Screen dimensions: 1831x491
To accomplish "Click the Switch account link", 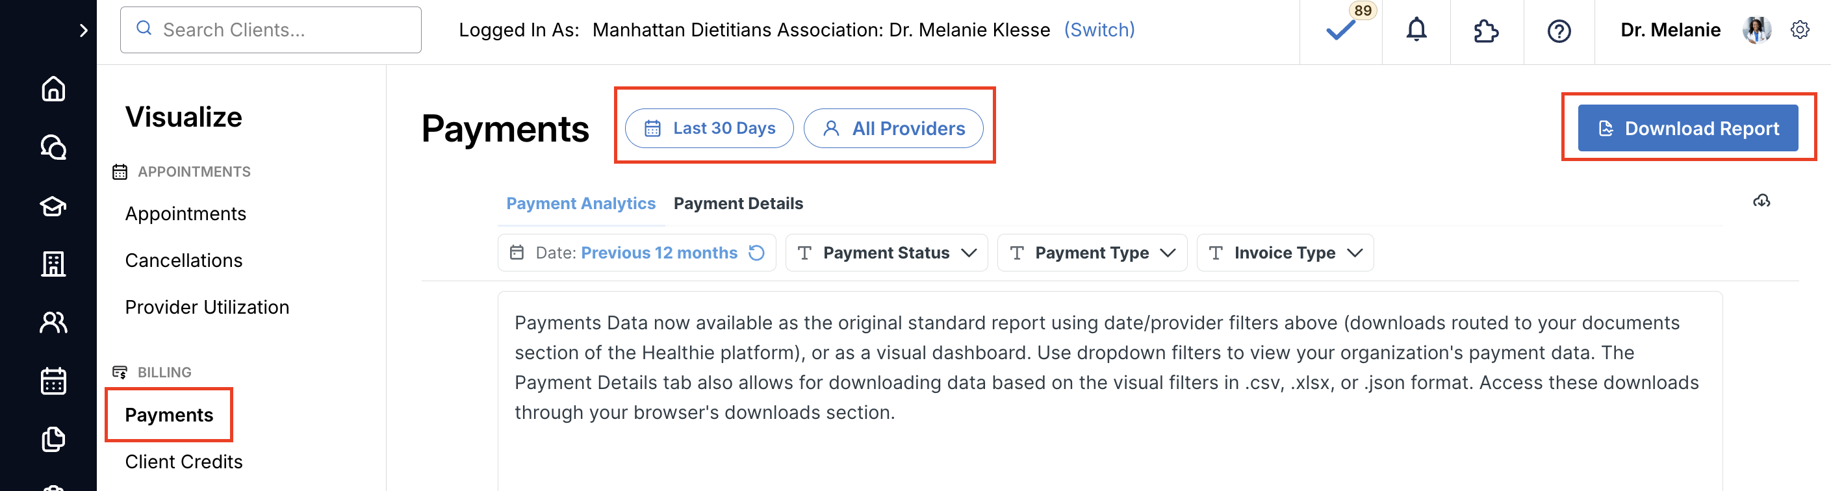I will point(1099,30).
